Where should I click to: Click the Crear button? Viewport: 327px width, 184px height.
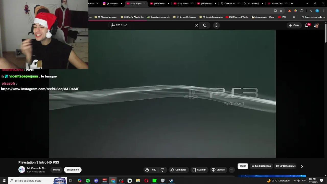(x=294, y=25)
